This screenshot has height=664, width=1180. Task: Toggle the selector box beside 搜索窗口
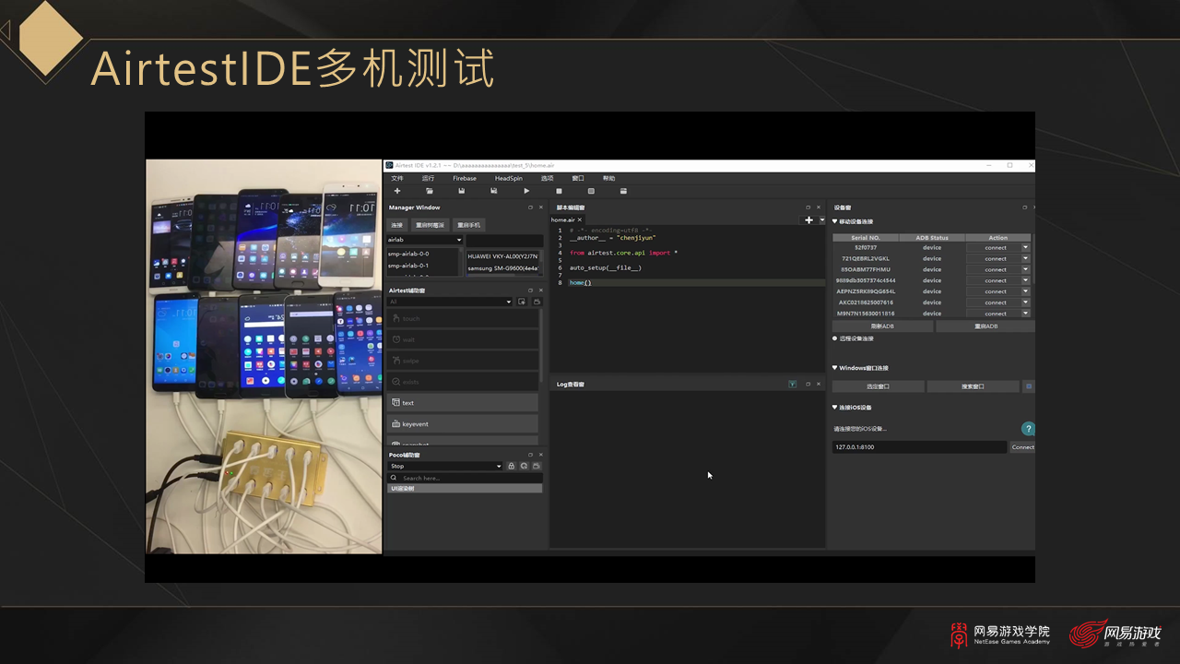1029,385
